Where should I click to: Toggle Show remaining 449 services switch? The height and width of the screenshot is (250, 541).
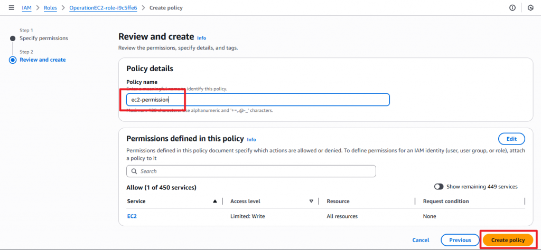coord(439,187)
